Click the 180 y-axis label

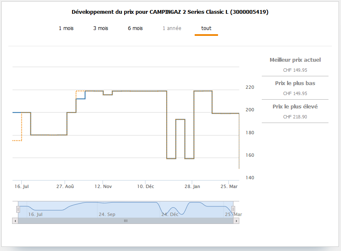point(250,133)
